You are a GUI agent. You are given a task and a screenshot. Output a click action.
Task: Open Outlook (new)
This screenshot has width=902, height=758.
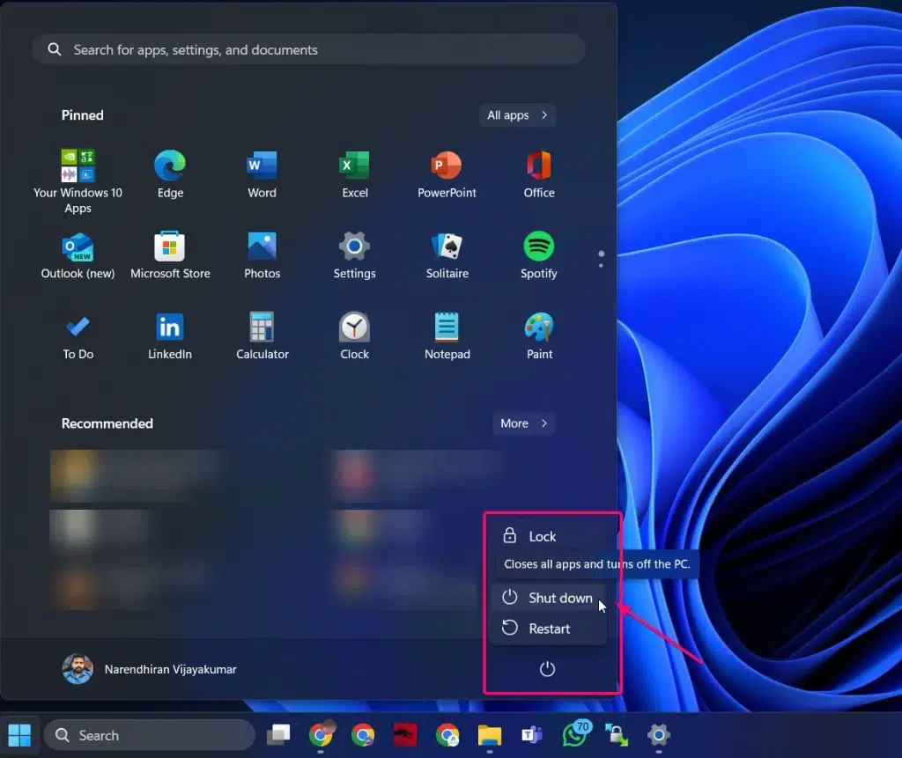78,254
